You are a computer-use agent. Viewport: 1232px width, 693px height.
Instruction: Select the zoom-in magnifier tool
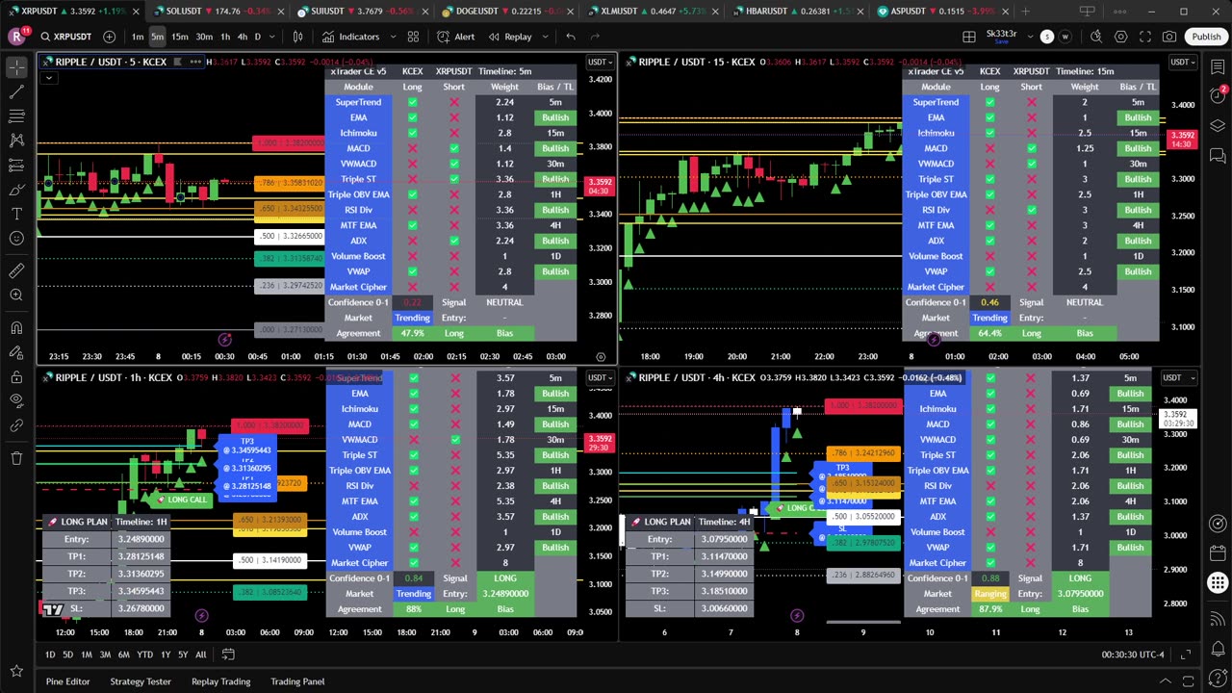click(x=16, y=295)
